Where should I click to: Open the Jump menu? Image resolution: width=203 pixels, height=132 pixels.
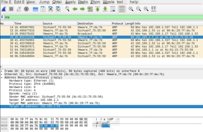pyautogui.click(x=44, y=2)
